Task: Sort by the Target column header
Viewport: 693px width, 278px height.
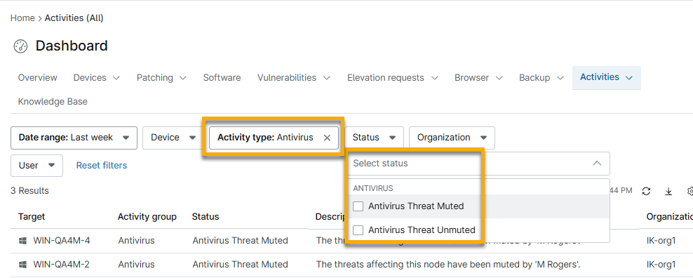Action: (x=32, y=217)
